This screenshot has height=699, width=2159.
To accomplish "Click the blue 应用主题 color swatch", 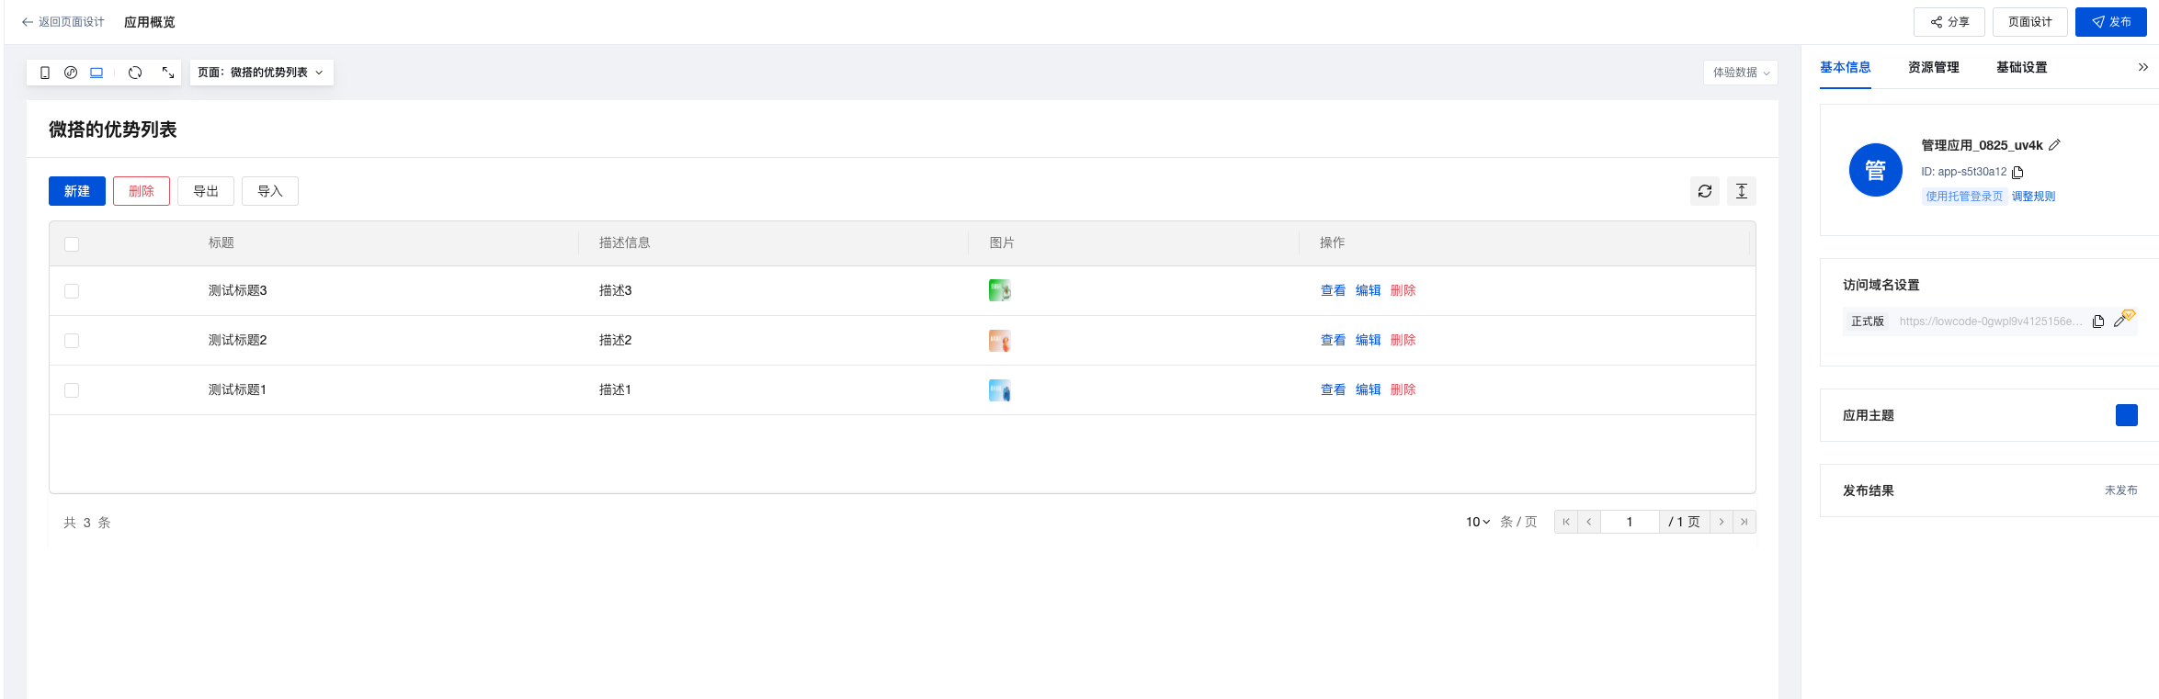I will (2126, 415).
